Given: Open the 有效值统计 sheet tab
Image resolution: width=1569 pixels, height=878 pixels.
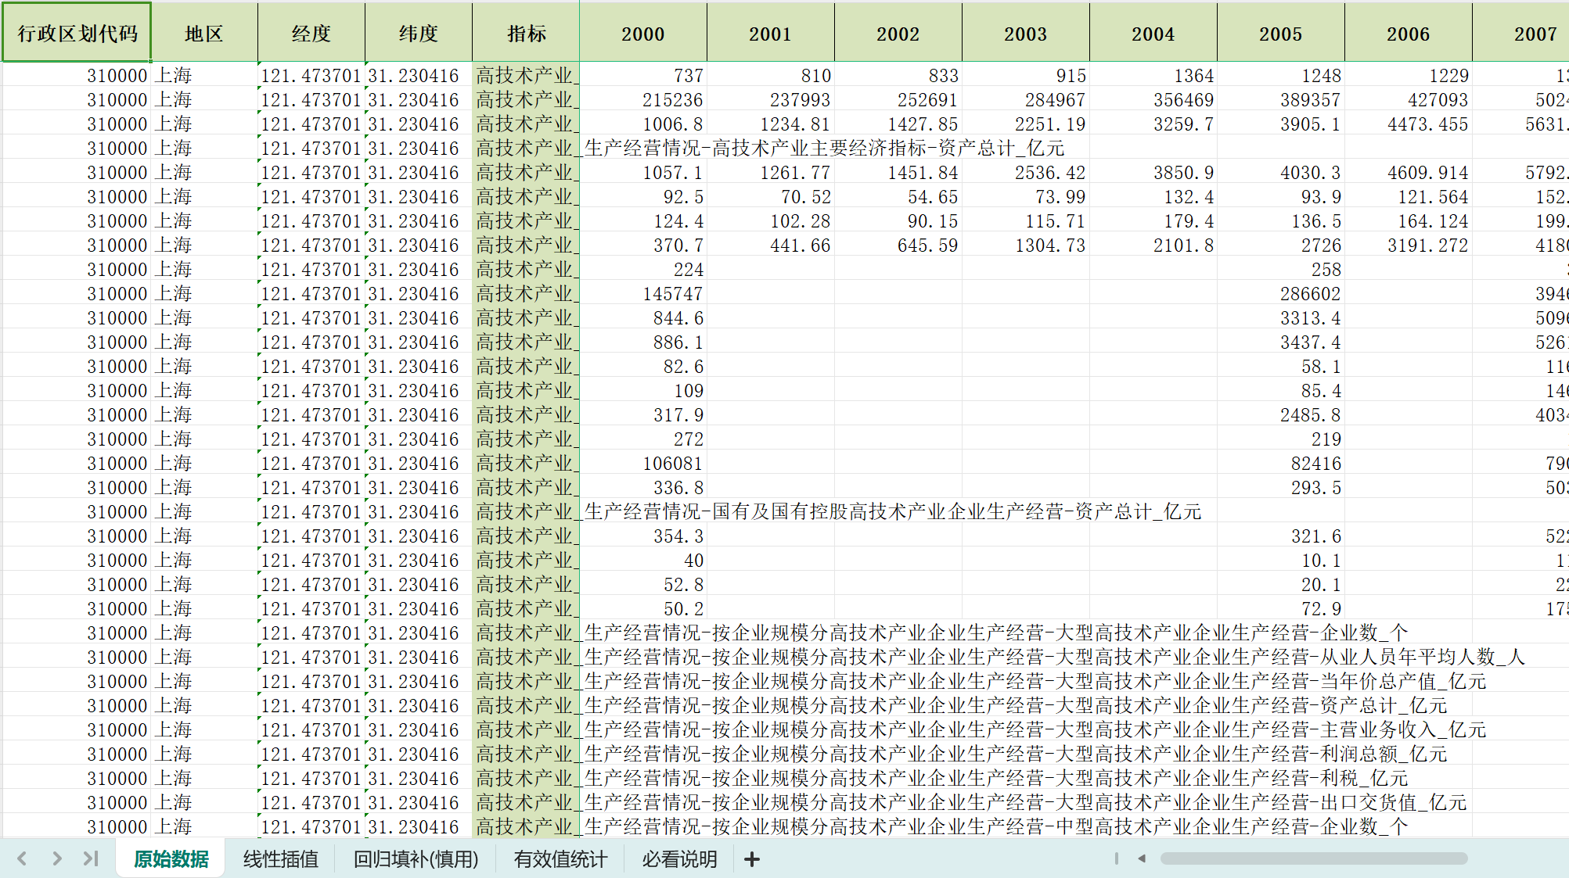Looking at the screenshot, I should tap(560, 859).
